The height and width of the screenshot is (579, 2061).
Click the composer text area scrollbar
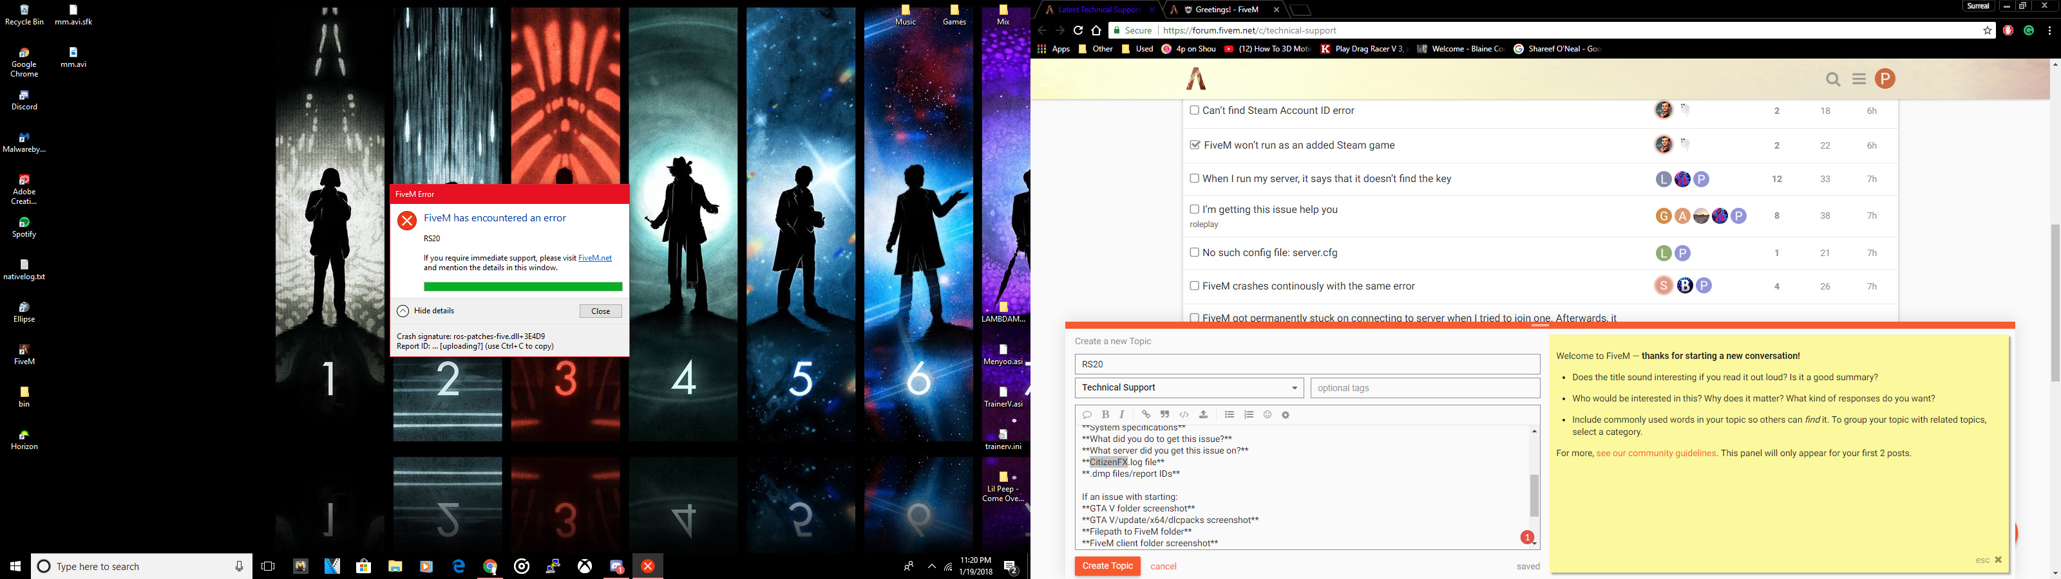(x=1534, y=495)
